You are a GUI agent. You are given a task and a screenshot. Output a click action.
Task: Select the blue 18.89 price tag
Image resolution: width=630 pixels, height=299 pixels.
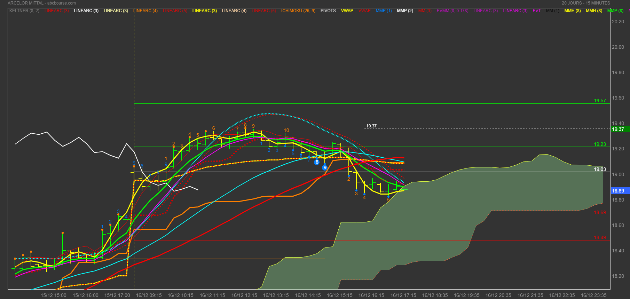[x=619, y=191]
